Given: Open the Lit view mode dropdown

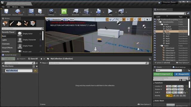Looking at the screenshot, I should coord(65,19).
